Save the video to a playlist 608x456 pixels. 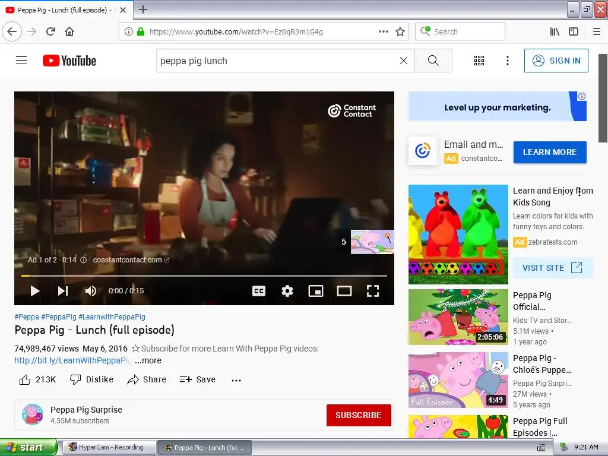[197, 379]
